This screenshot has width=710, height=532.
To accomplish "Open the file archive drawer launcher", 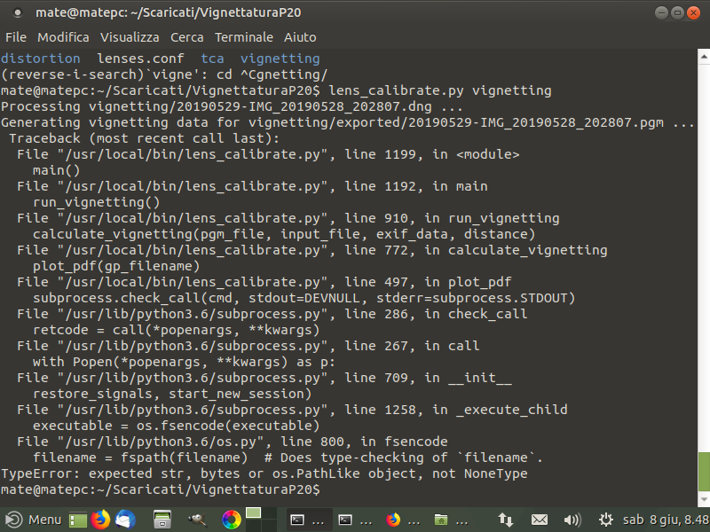I will [162, 520].
